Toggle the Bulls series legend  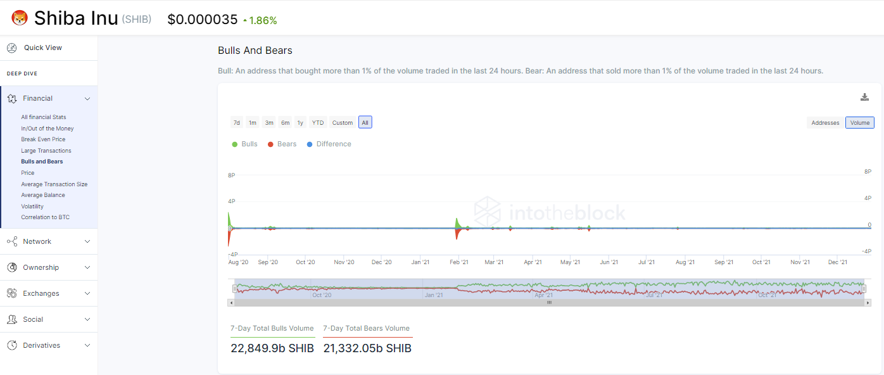pyautogui.click(x=244, y=144)
